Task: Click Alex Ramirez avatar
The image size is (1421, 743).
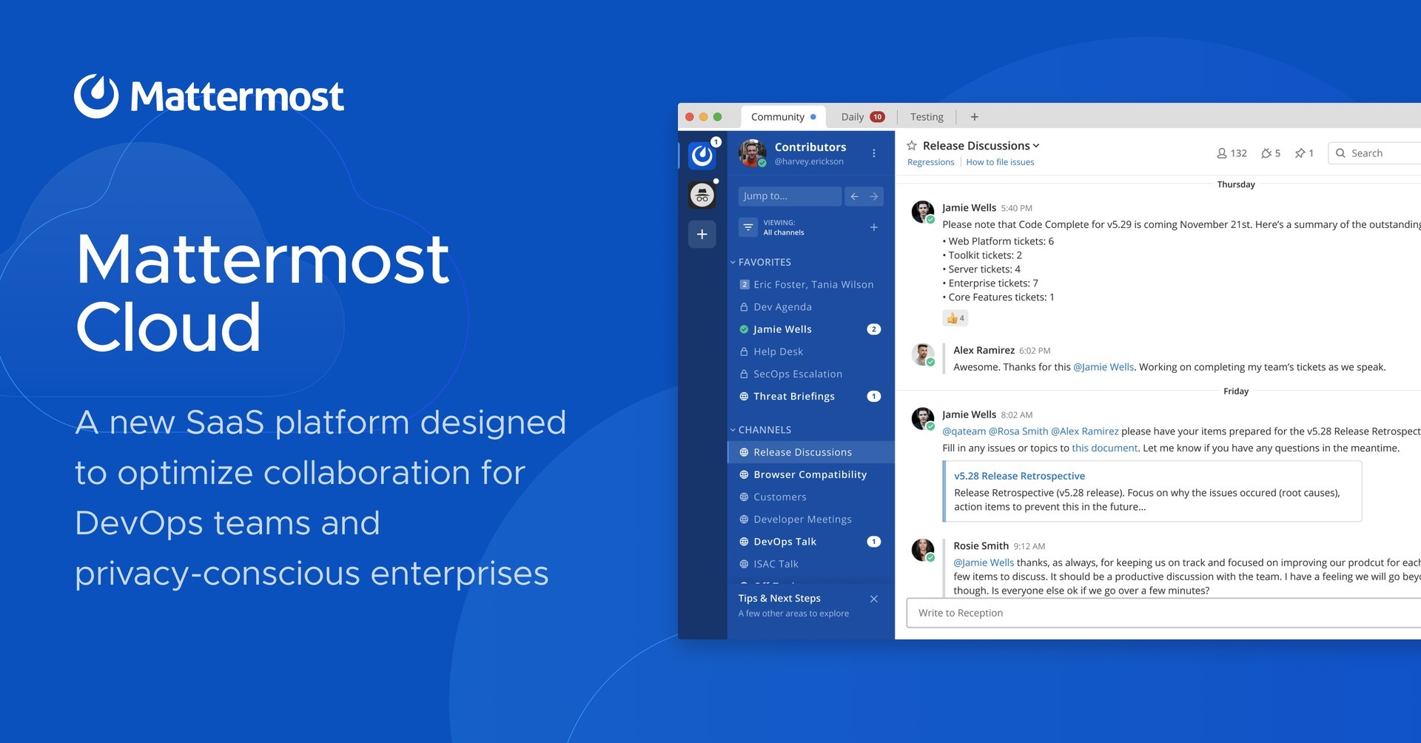Action: pos(922,354)
